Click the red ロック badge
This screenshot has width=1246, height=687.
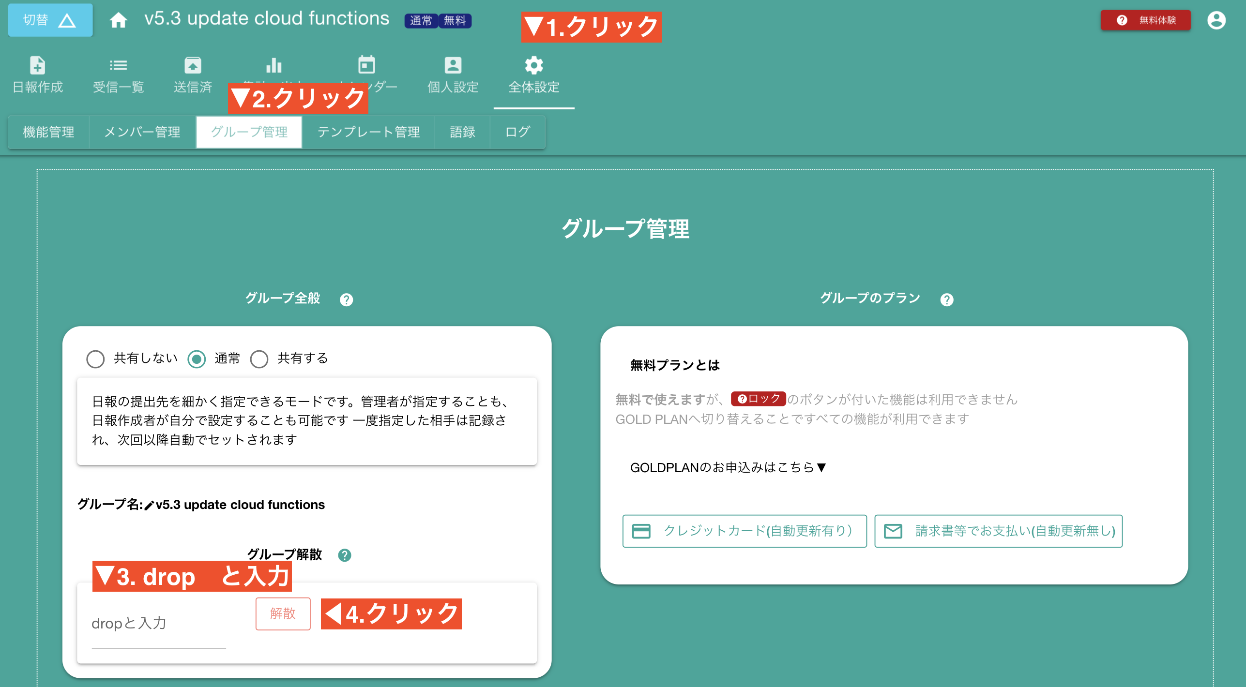point(759,399)
